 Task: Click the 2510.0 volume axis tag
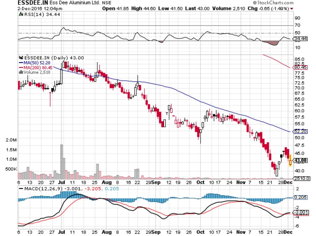click(x=302, y=178)
